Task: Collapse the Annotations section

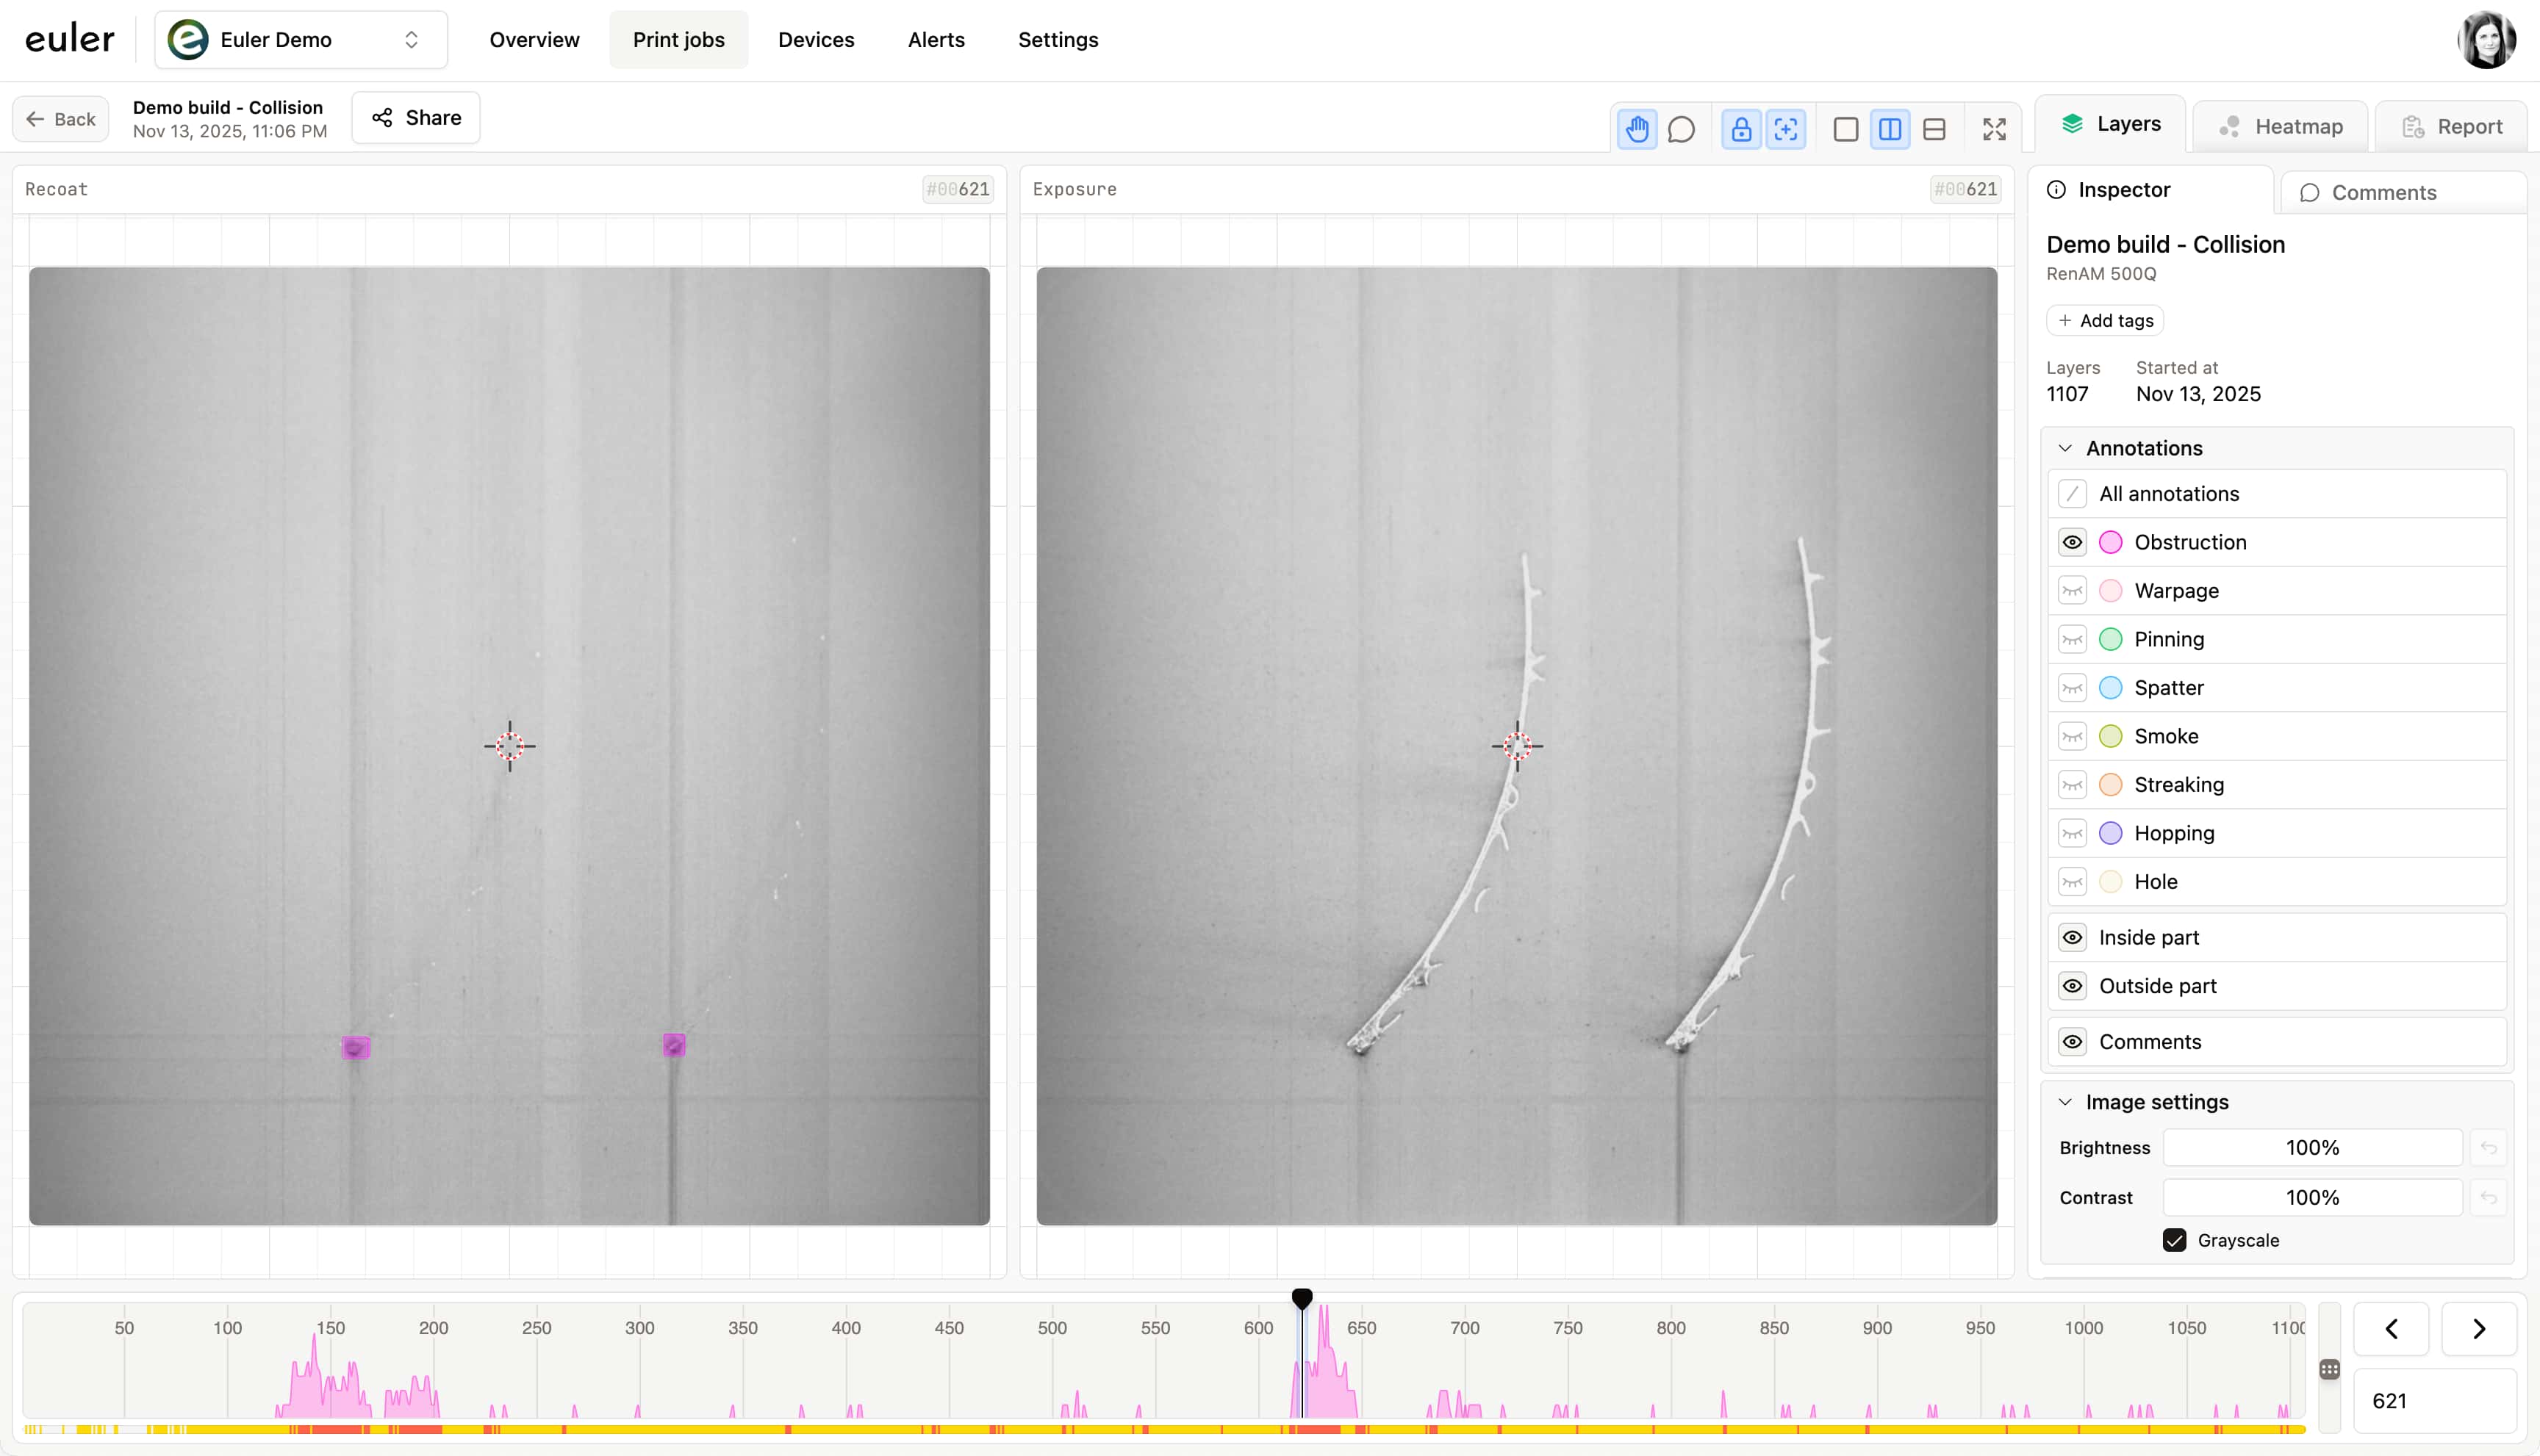Action: coord(2064,448)
